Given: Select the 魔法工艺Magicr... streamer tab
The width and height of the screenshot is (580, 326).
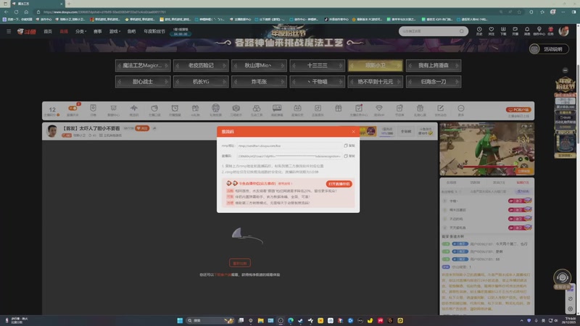Looking at the screenshot, I should tap(143, 65).
